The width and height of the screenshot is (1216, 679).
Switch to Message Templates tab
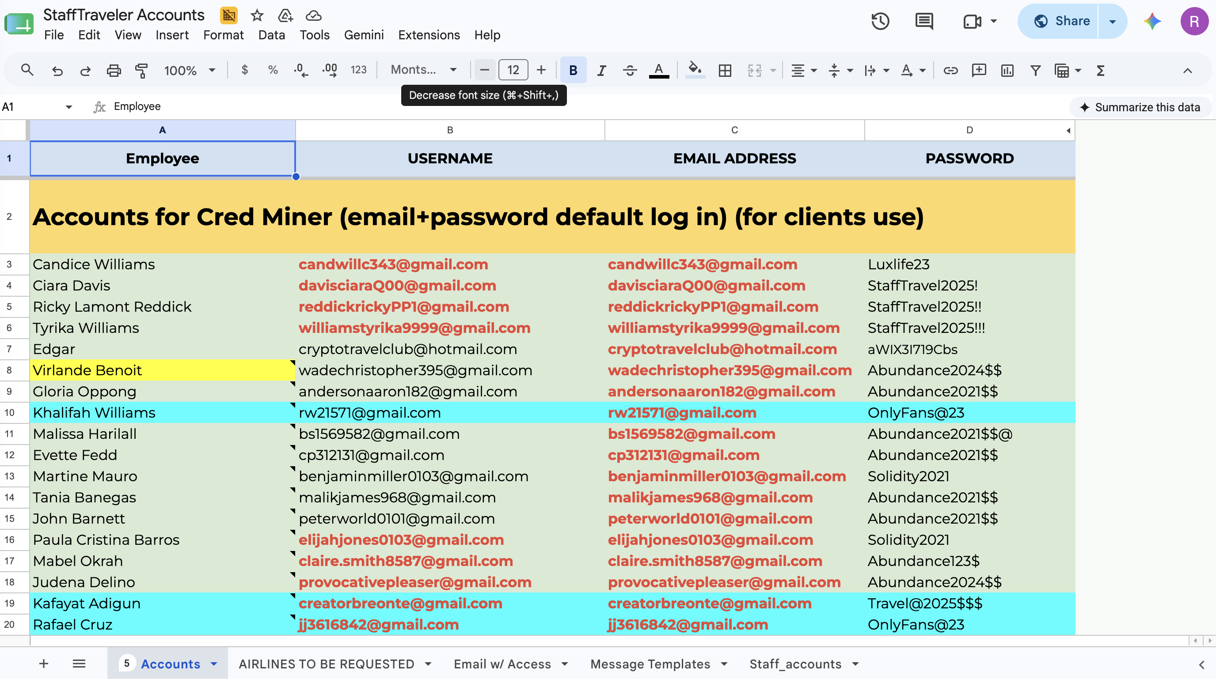point(650,664)
